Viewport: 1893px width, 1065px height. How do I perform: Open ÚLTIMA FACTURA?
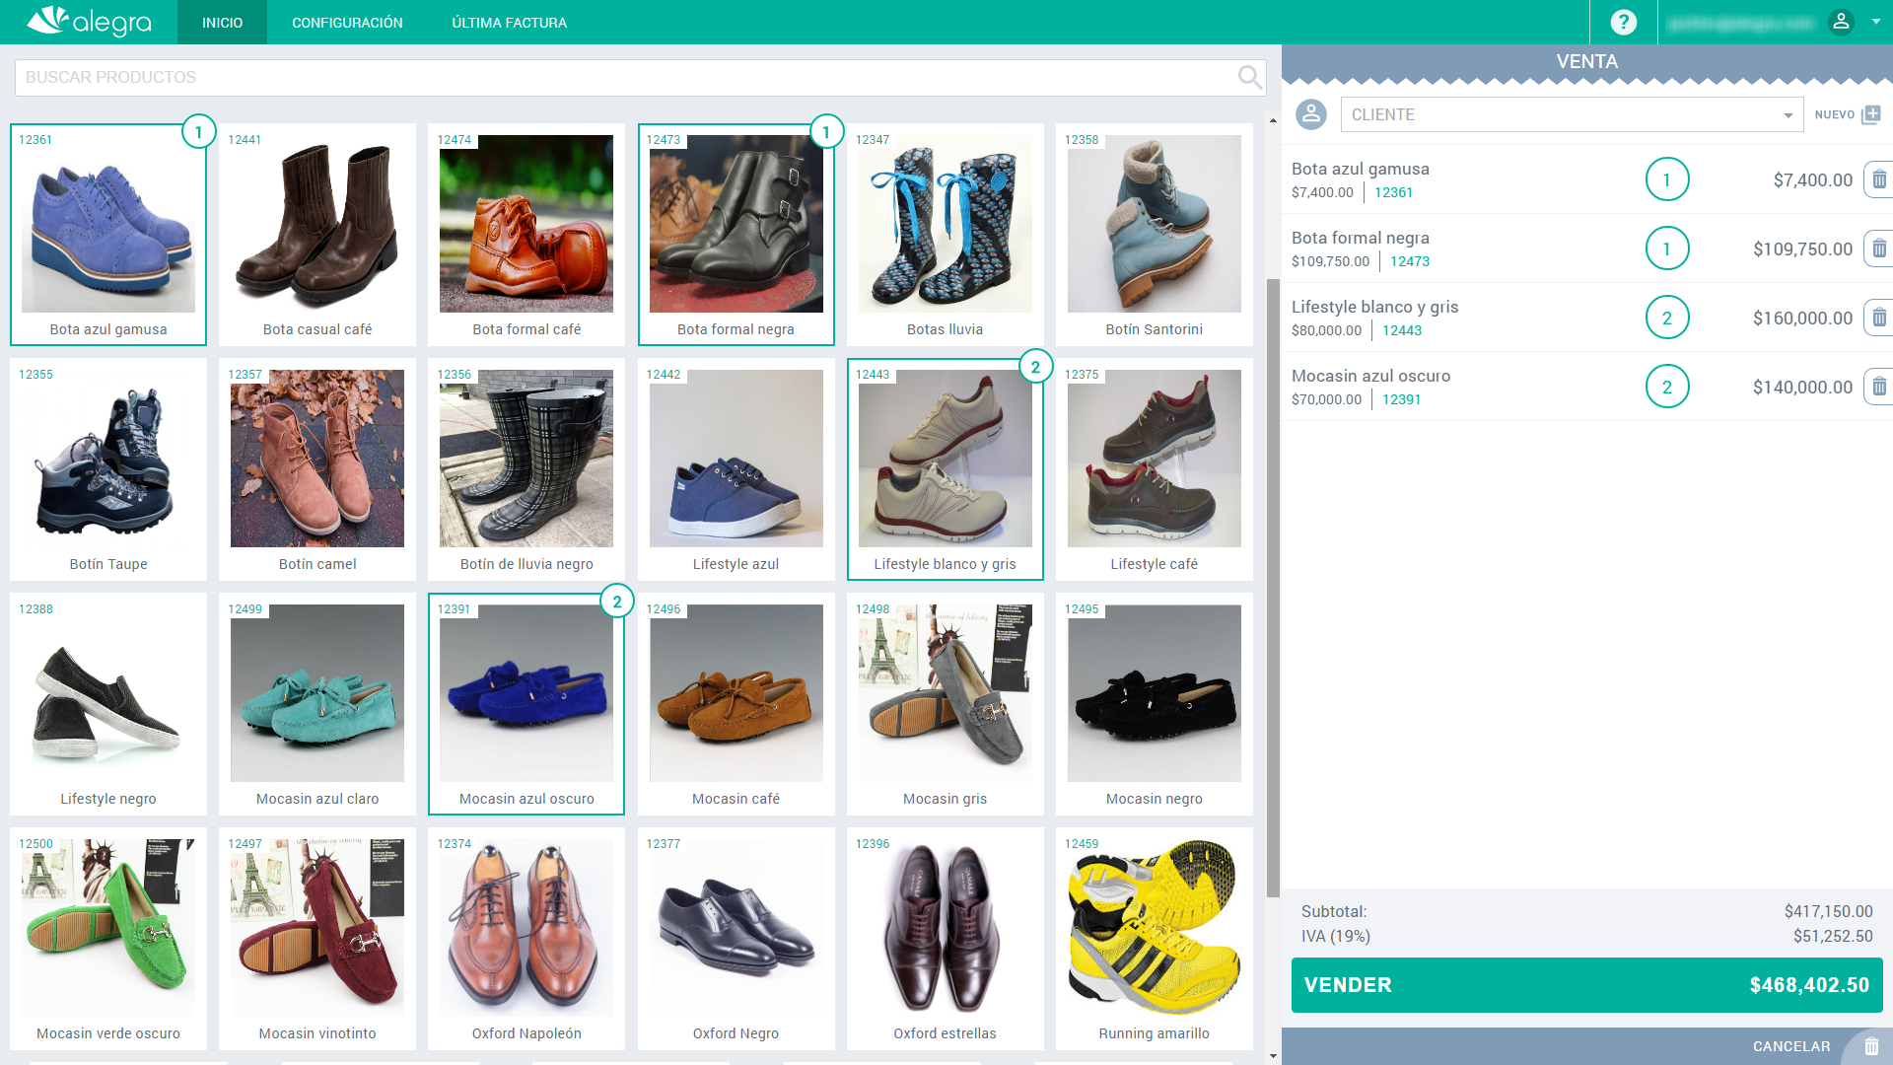coord(509,22)
